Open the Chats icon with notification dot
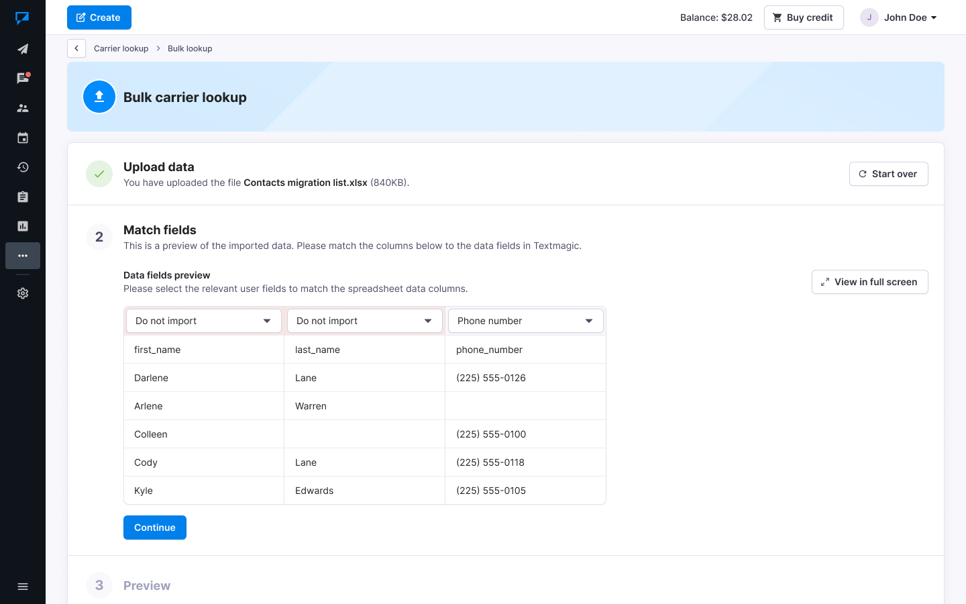Screen dimensions: 966x604 coord(23,79)
